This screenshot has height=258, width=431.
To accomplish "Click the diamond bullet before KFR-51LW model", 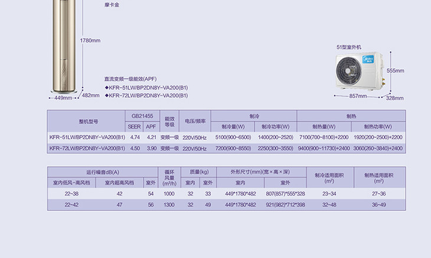I will (106, 87).
